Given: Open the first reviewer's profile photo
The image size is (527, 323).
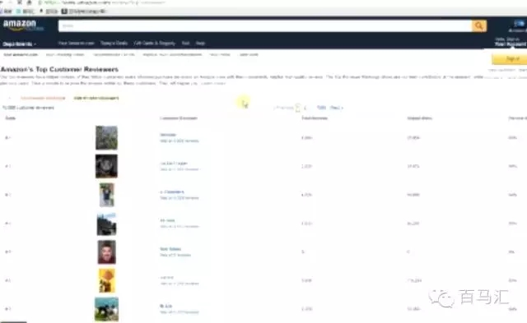Looking at the screenshot, I should click(x=106, y=137).
